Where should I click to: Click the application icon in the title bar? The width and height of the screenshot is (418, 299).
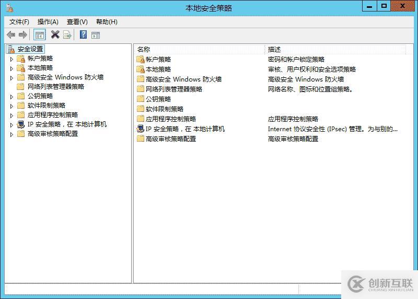pos(9,8)
